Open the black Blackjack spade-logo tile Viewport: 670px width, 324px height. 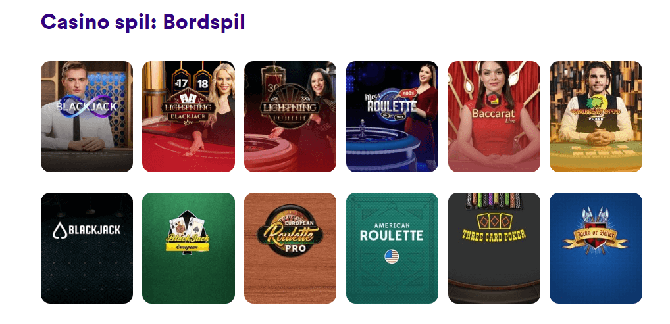[x=87, y=248]
